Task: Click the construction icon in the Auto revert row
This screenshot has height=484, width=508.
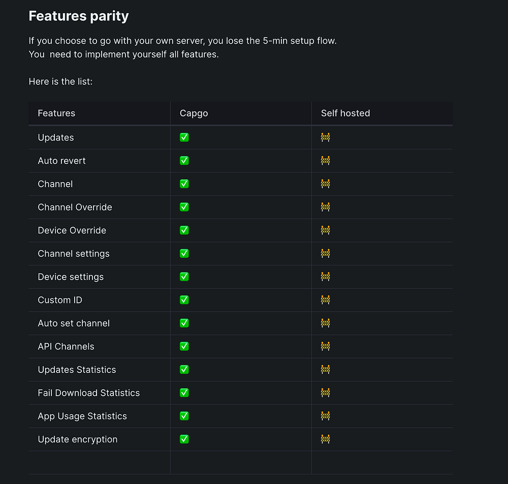Action: 326,161
